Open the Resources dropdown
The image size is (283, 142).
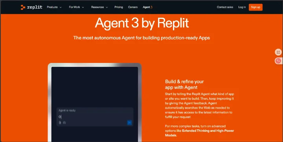[99, 7]
